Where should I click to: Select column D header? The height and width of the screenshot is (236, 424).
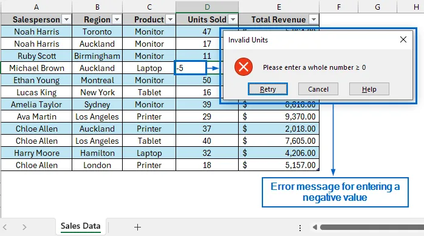[207, 7]
